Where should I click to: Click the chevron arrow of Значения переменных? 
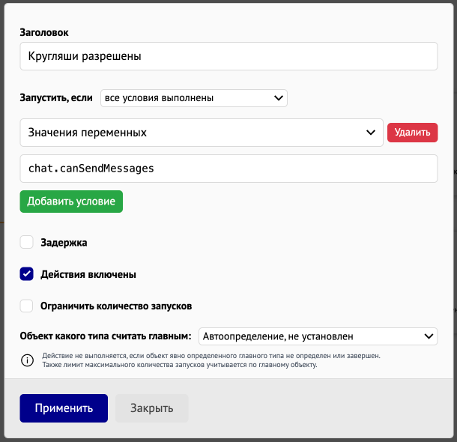370,133
